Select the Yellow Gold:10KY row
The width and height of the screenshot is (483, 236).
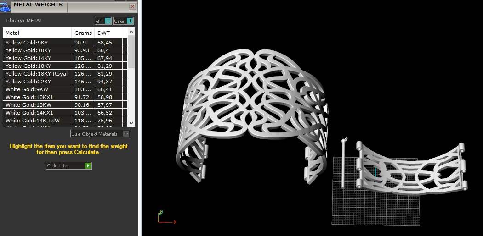(x=65, y=50)
